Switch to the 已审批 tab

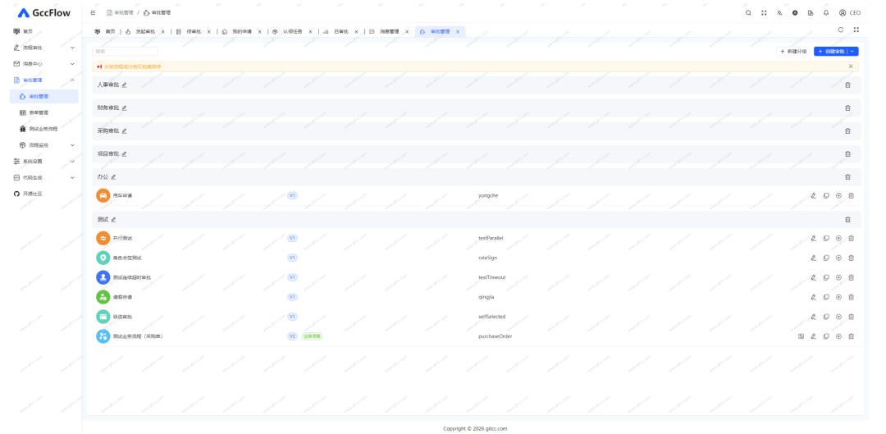coord(340,32)
